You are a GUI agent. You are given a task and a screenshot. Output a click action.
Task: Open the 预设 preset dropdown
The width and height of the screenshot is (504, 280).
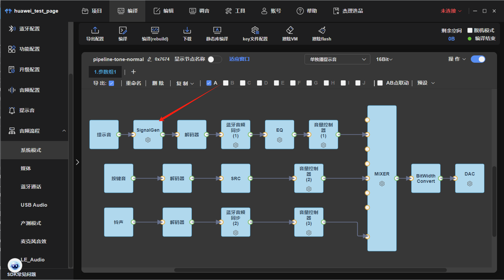click(426, 83)
